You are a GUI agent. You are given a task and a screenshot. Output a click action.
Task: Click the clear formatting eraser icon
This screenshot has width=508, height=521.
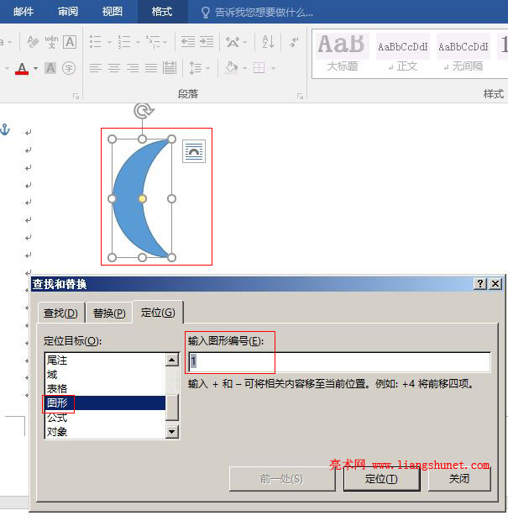tap(33, 42)
